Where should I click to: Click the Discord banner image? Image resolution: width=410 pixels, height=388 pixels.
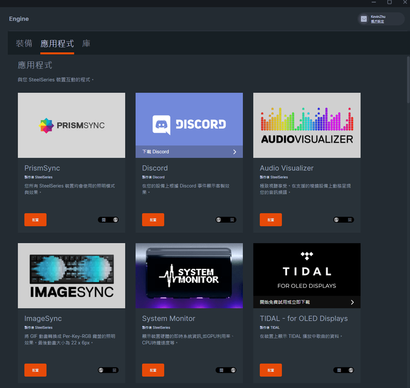(x=189, y=119)
